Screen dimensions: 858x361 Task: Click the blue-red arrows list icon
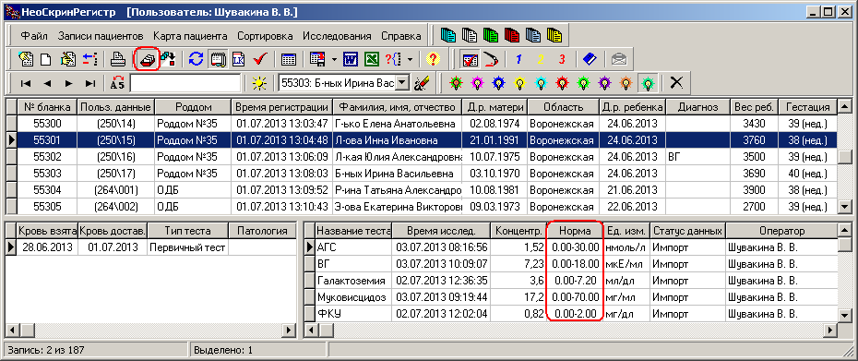[x=89, y=58]
